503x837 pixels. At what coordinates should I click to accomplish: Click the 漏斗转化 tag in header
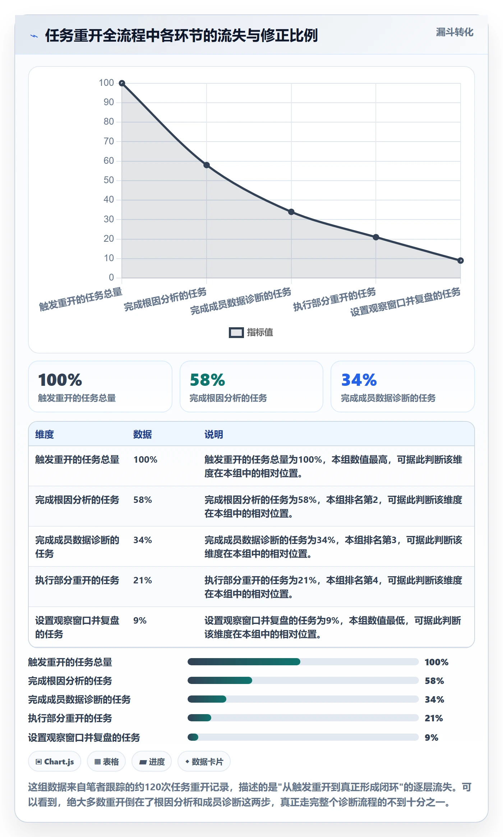[x=454, y=32]
